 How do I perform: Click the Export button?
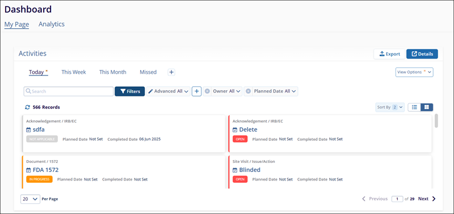click(389, 54)
